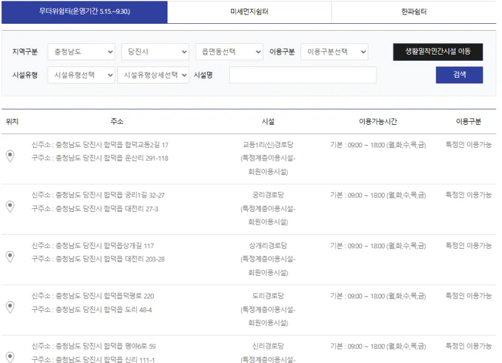Image resolution: width=502 pixels, height=363 pixels.
Task: Open map pin for 궁리경로당 row
Action: [10, 206]
